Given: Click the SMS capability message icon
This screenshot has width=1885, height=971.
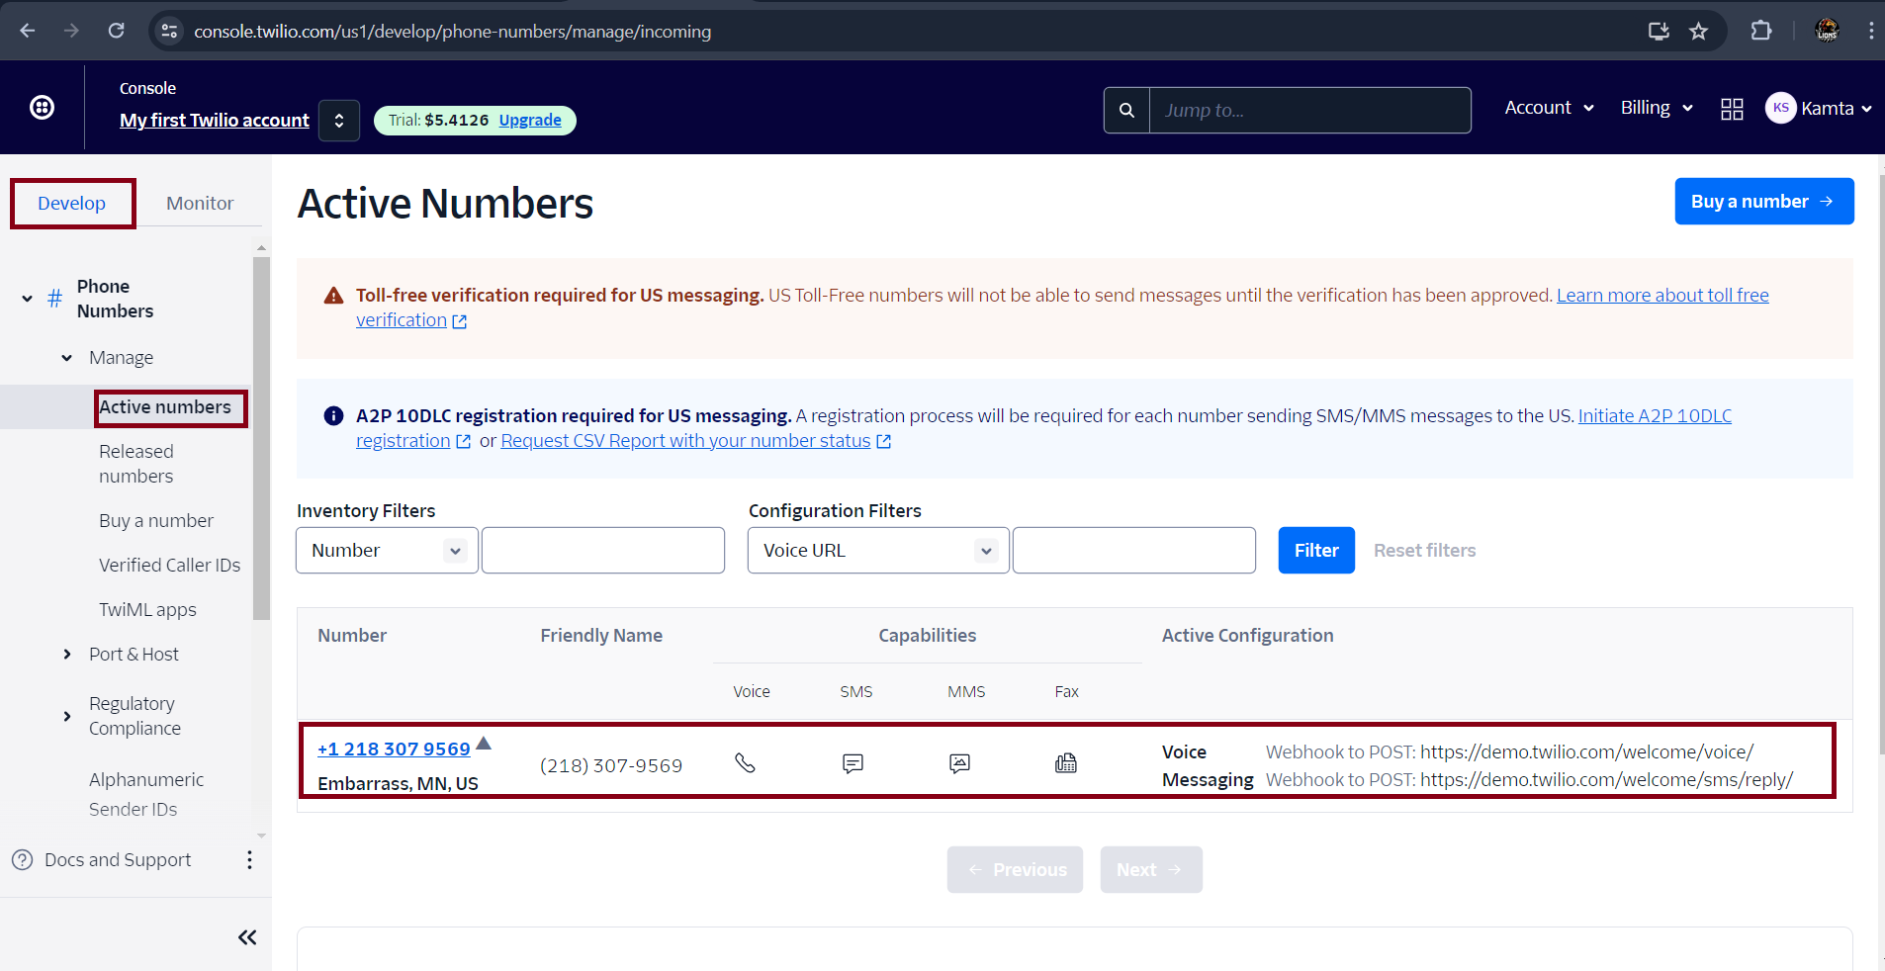Looking at the screenshot, I should click(853, 763).
